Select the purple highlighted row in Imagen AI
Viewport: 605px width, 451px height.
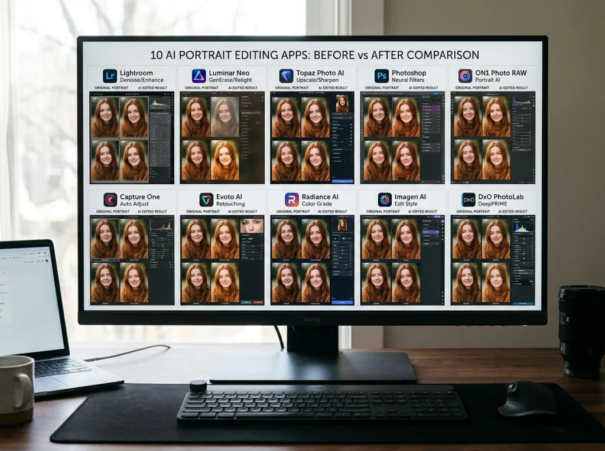(431, 232)
